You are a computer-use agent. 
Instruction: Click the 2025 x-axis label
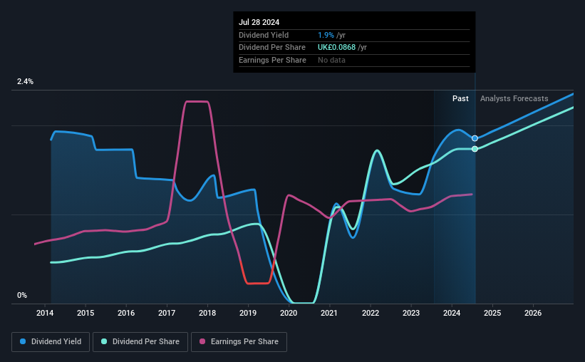coord(492,313)
